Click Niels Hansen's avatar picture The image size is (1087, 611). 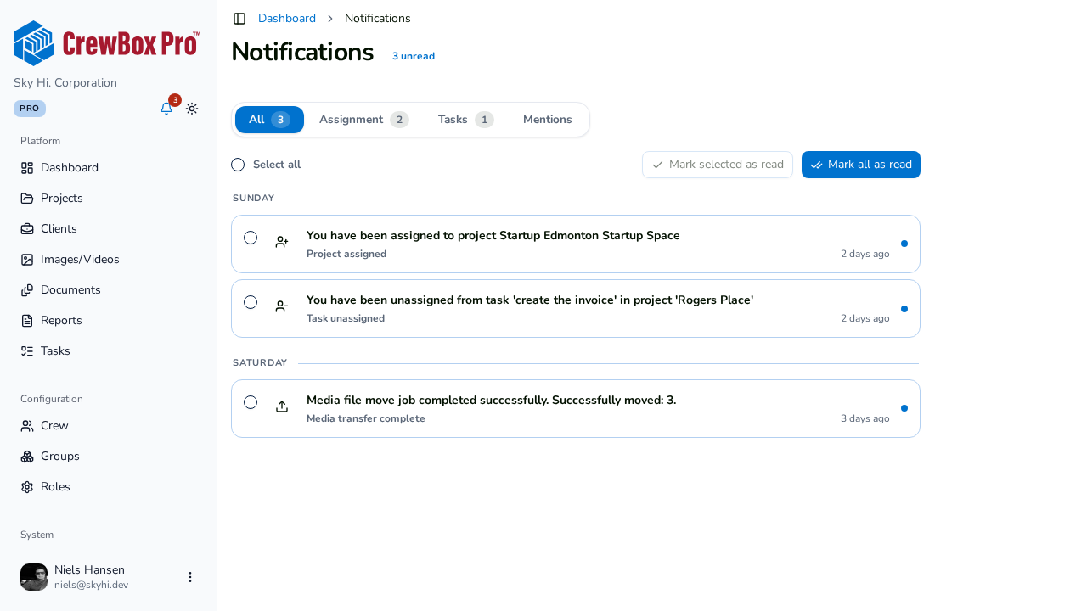pos(34,577)
